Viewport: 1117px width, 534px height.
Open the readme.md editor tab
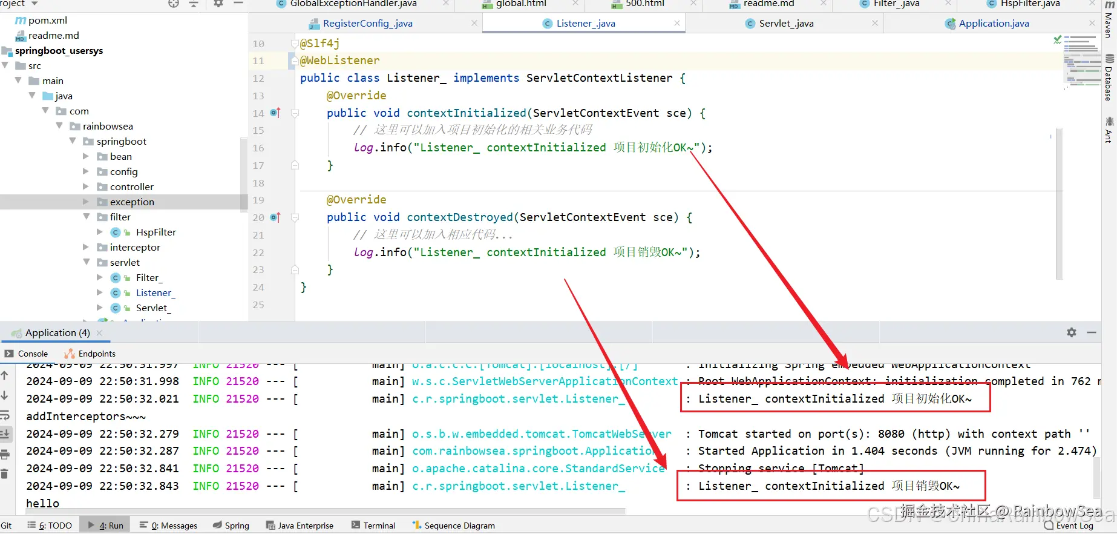pos(768,4)
